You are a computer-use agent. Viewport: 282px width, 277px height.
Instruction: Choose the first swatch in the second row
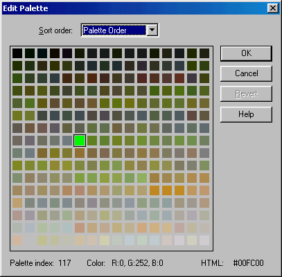[17, 66]
